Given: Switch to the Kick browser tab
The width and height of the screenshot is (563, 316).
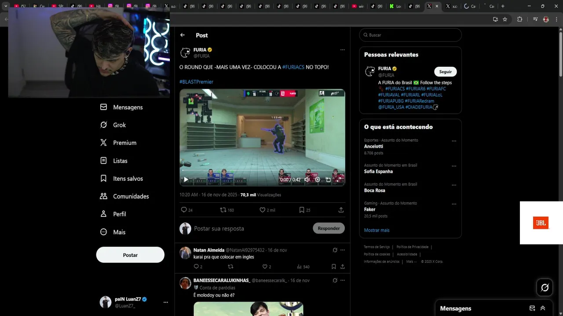Looking at the screenshot, I should coord(395,6).
